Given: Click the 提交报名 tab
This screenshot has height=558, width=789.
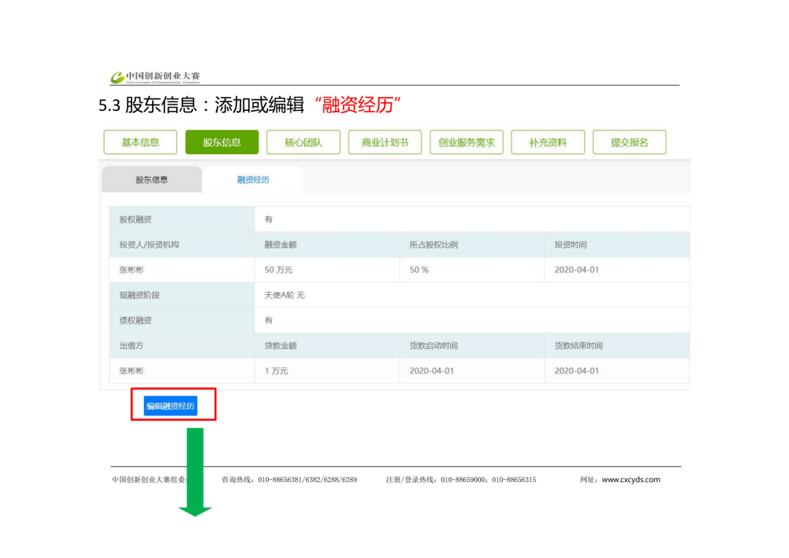Looking at the screenshot, I should click(629, 142).
